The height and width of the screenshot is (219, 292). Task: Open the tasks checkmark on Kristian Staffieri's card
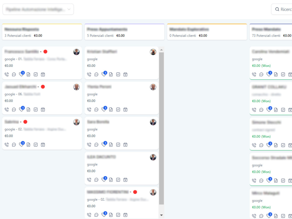pyautogui.click(x=118, y=74)
